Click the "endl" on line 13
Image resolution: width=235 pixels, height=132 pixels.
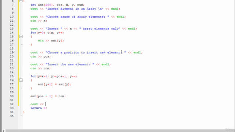131,29
